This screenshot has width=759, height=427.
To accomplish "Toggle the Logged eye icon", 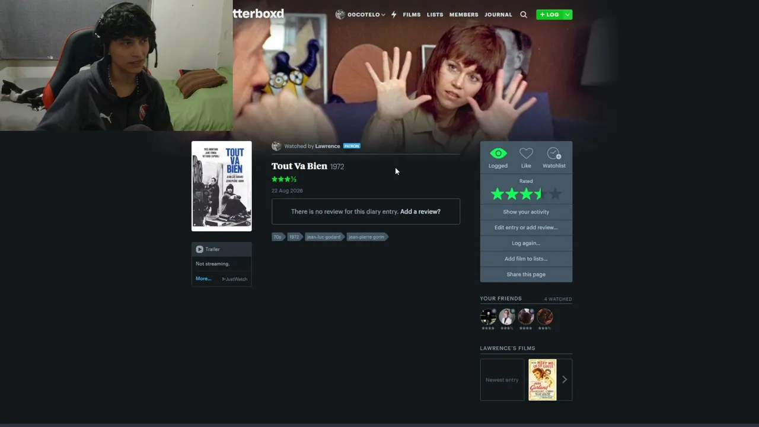I will point(498,153).
